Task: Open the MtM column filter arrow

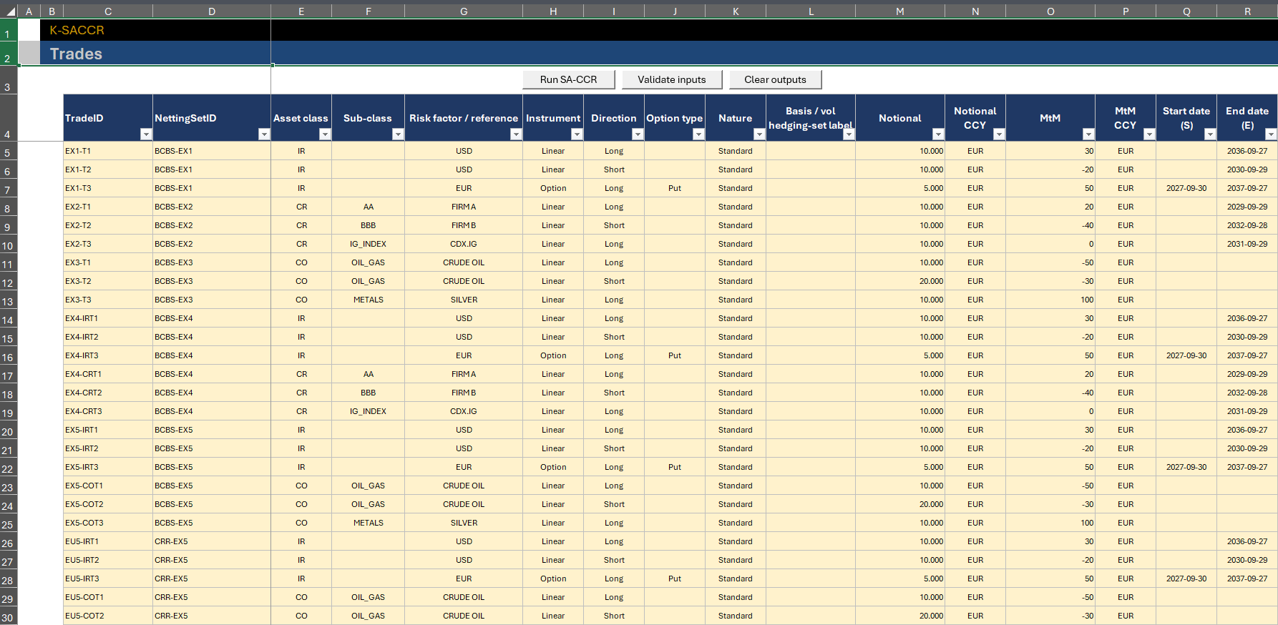Action: 1088,134
